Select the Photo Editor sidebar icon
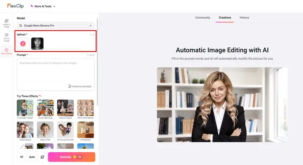The width and height of the screenshot is (303, 165). point(6,51)
